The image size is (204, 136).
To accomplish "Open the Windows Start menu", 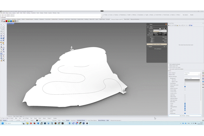I will click(x=3, y=123).
